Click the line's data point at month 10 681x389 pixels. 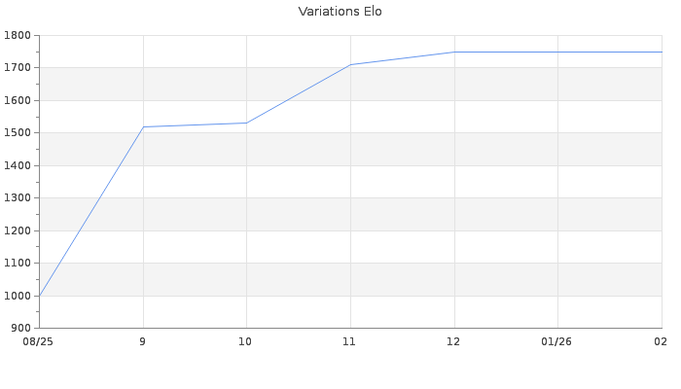click(x=246, y=123)
